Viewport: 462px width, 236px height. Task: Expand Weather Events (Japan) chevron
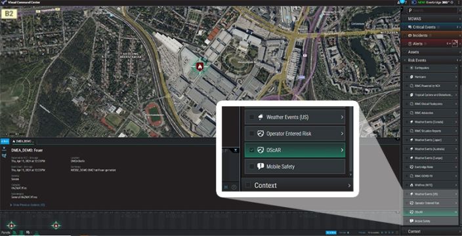pos(456,140)
